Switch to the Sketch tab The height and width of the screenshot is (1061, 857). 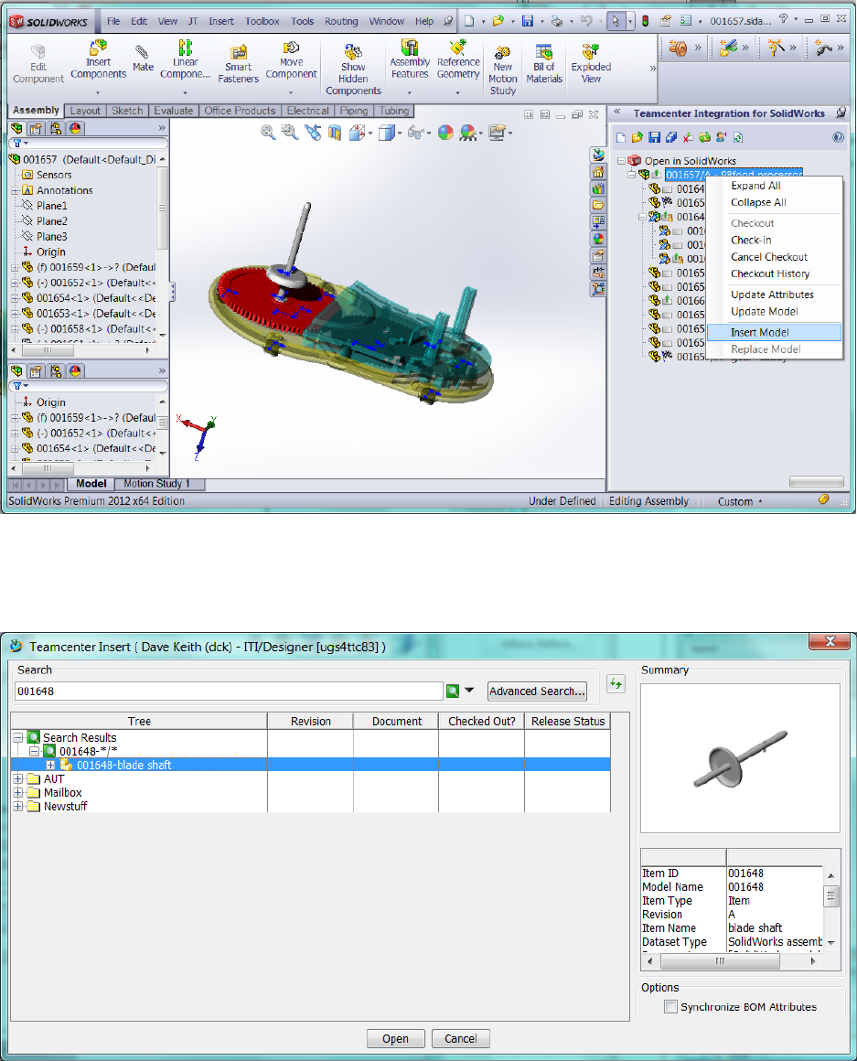[x=127, y=111]
